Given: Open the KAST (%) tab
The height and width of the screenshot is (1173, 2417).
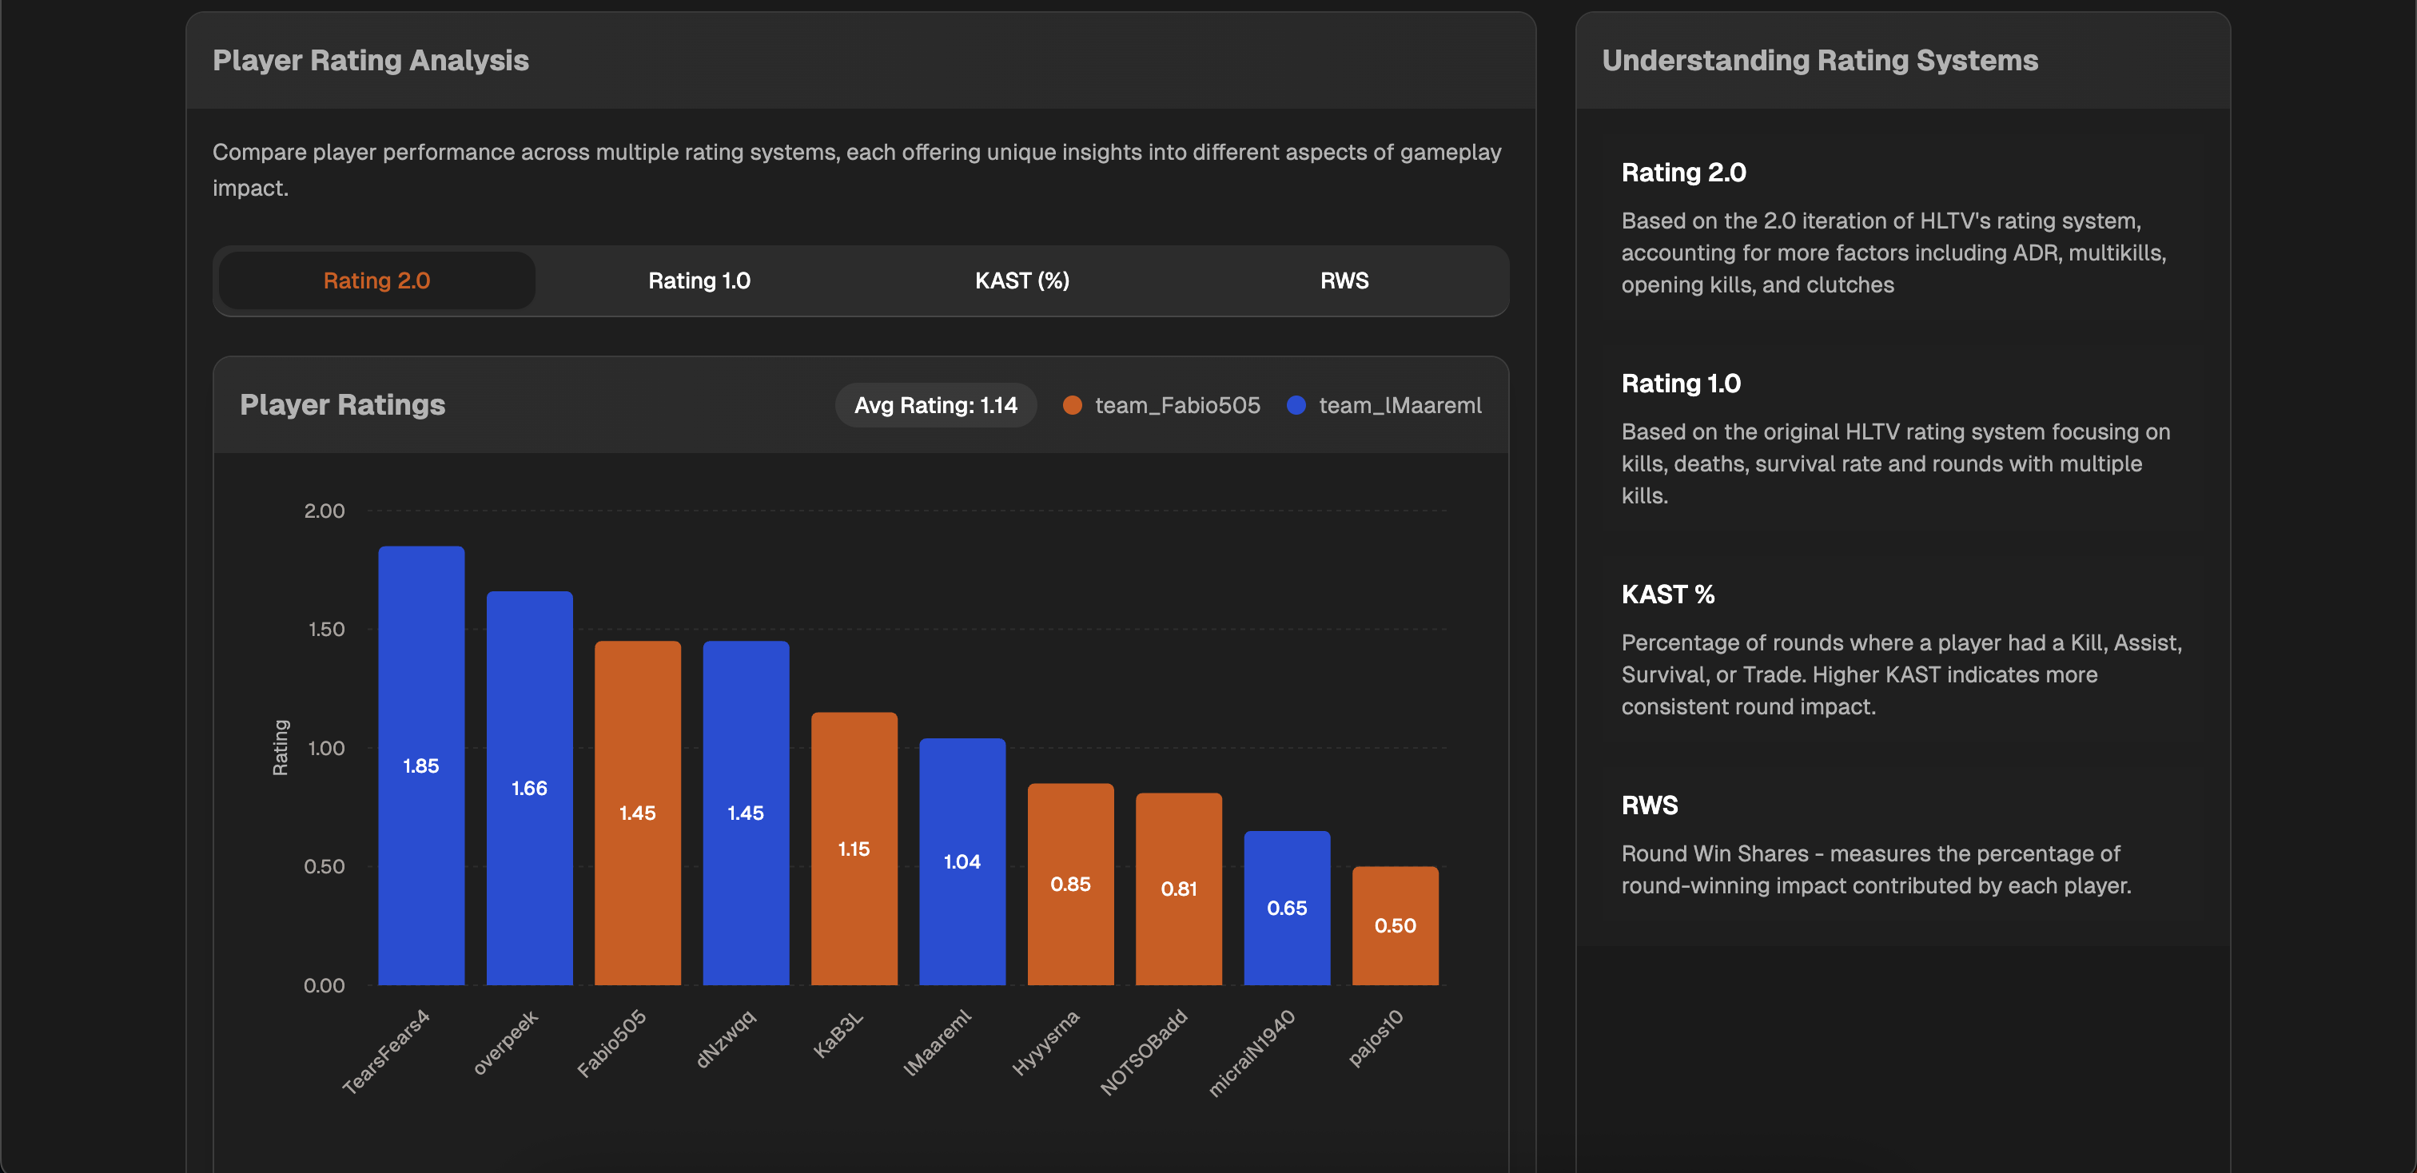Looking at the screenshot, I should tap(1021, 280).
